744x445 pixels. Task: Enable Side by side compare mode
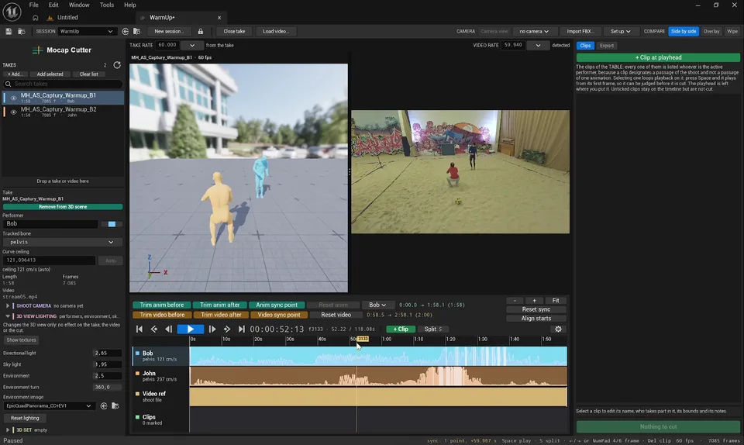(684, 31)
